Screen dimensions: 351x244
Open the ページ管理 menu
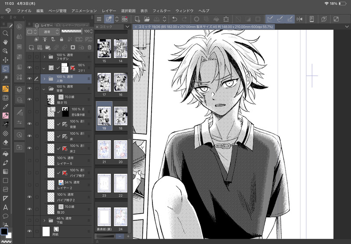(58, 11)
